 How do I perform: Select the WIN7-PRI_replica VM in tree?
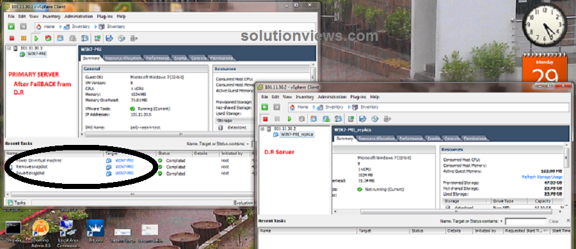pos(296,135)
